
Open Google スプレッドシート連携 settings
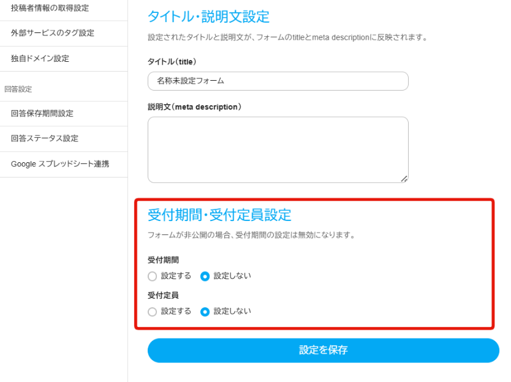click(60, 164)
